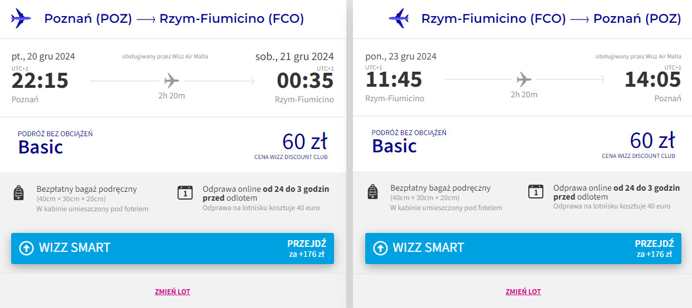Click the calendar check-in icon in the left panel
Viewport: 692px width, 308px height.
pos(184,192)
